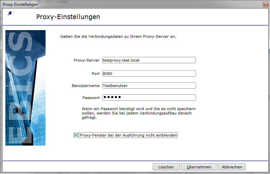Click 'Proxy-Fenster bei der Ausführung' checkbox label
Screen dimensions: 270x174
click(128, 135)
